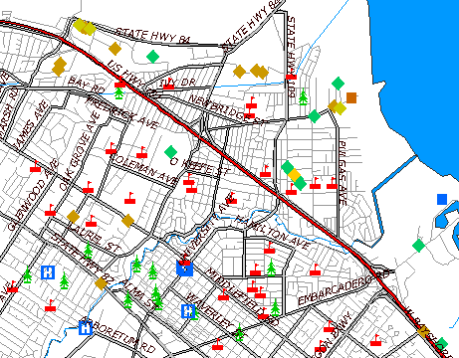
Task: Select the blue square marker by the marina
Action: pyautogui.click(x=442, y=199)
